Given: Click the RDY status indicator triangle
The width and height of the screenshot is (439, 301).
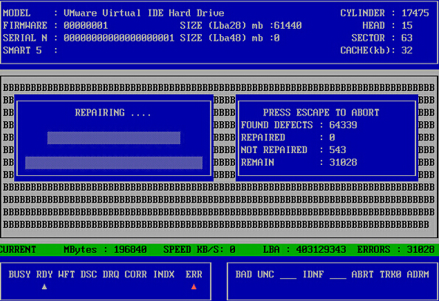Looking at the screenshot, I should click(44, 287).
